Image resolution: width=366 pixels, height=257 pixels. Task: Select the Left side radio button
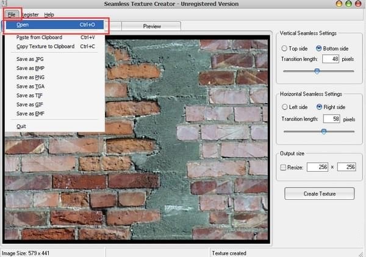pos(285,107)
